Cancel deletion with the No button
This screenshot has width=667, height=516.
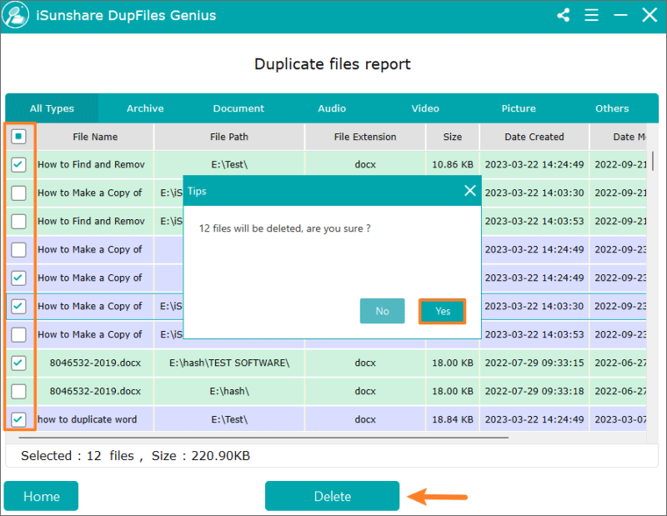382,311
